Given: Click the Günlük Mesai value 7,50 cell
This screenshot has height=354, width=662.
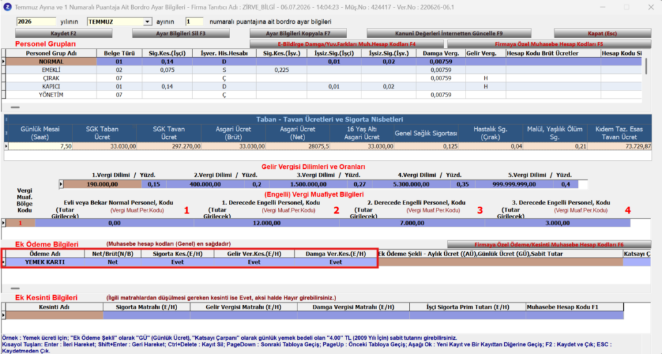Looking at the screenshot, I should [x=41, y=146].
